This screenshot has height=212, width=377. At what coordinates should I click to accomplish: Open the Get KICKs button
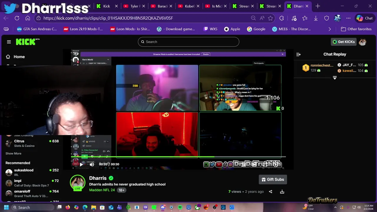click(x=344, y=42)
